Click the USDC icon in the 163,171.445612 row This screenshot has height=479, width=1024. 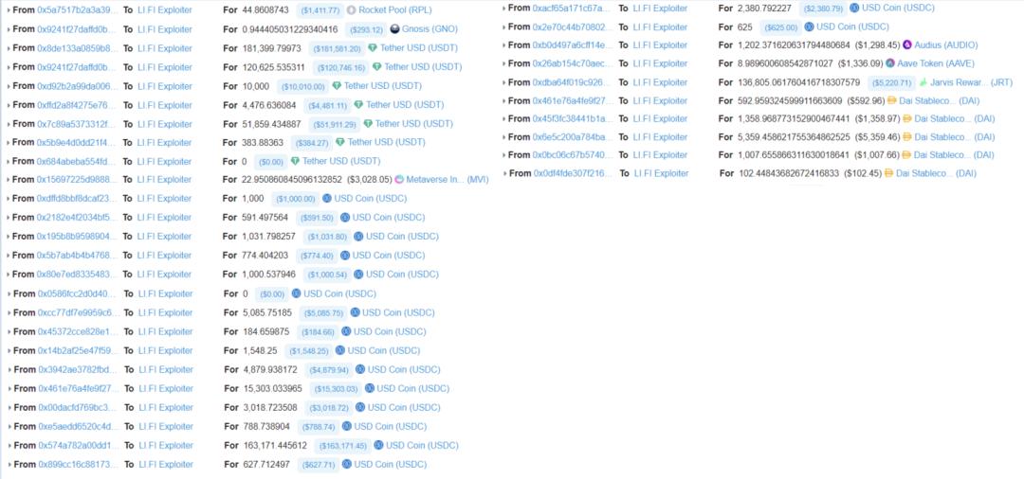[x=378, y=446]
